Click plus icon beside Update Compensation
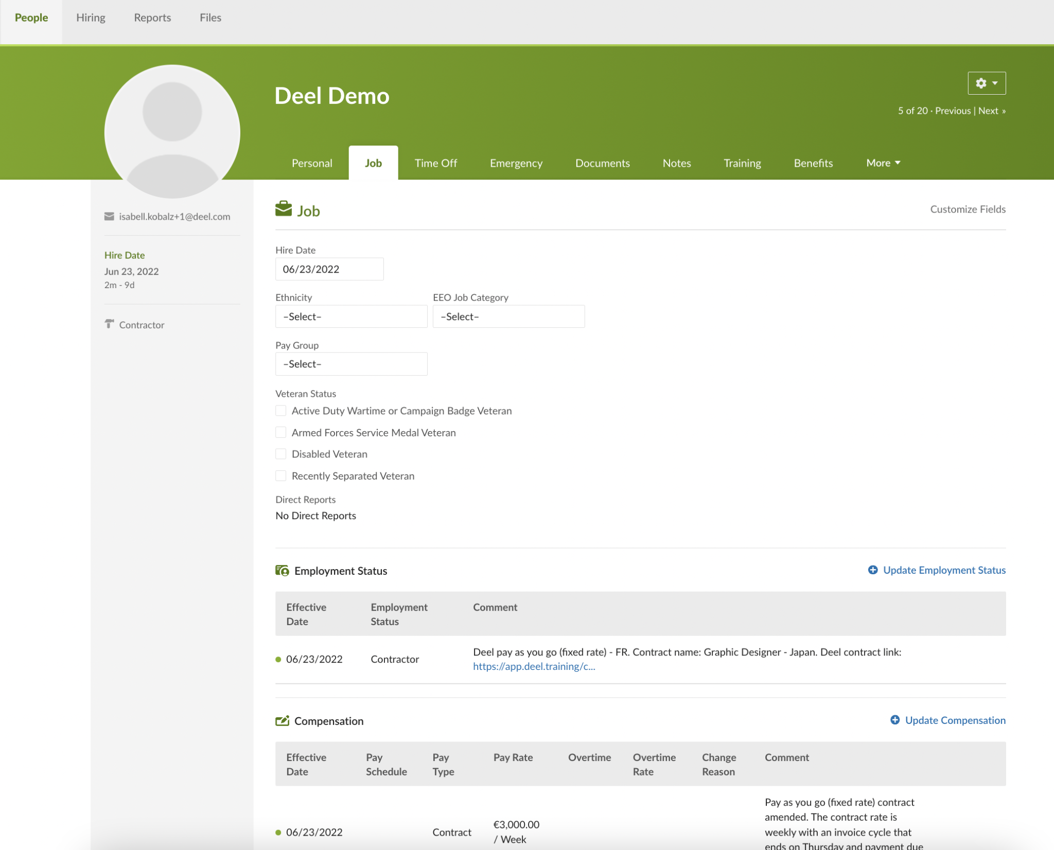1054x850 pixels. 895,720
